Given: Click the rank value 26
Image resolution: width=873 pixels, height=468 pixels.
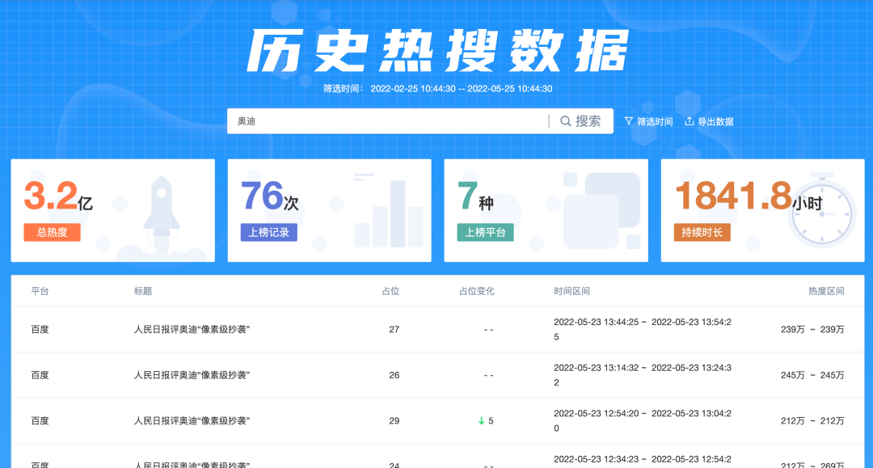Looking at the screenshot, I should tap(394, 375).
